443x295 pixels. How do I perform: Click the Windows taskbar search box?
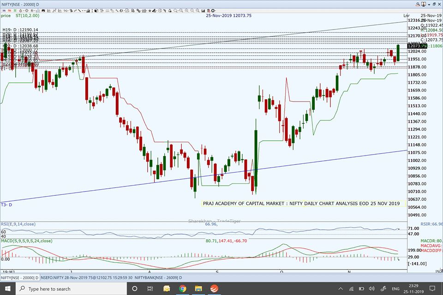click(x=71, y=289)
